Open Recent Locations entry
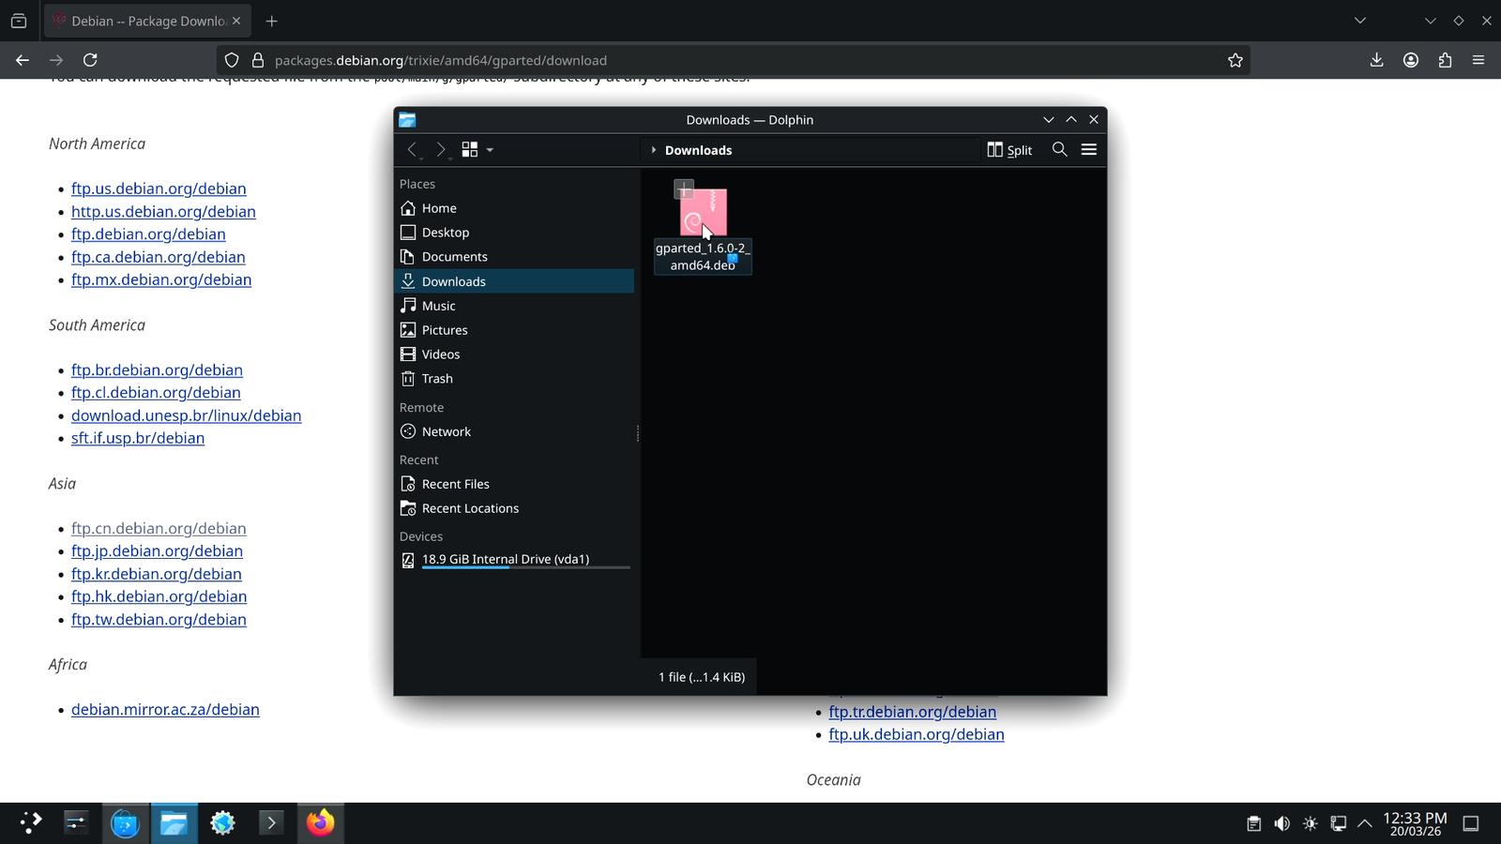Screen dimensions: 1501x844 click(x=514, y=508)
